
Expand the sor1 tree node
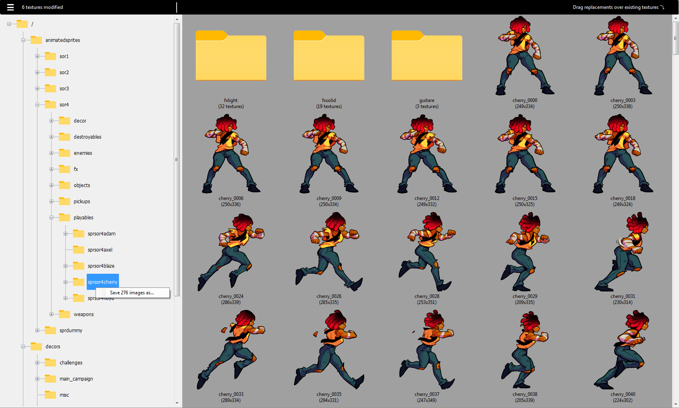37,56
